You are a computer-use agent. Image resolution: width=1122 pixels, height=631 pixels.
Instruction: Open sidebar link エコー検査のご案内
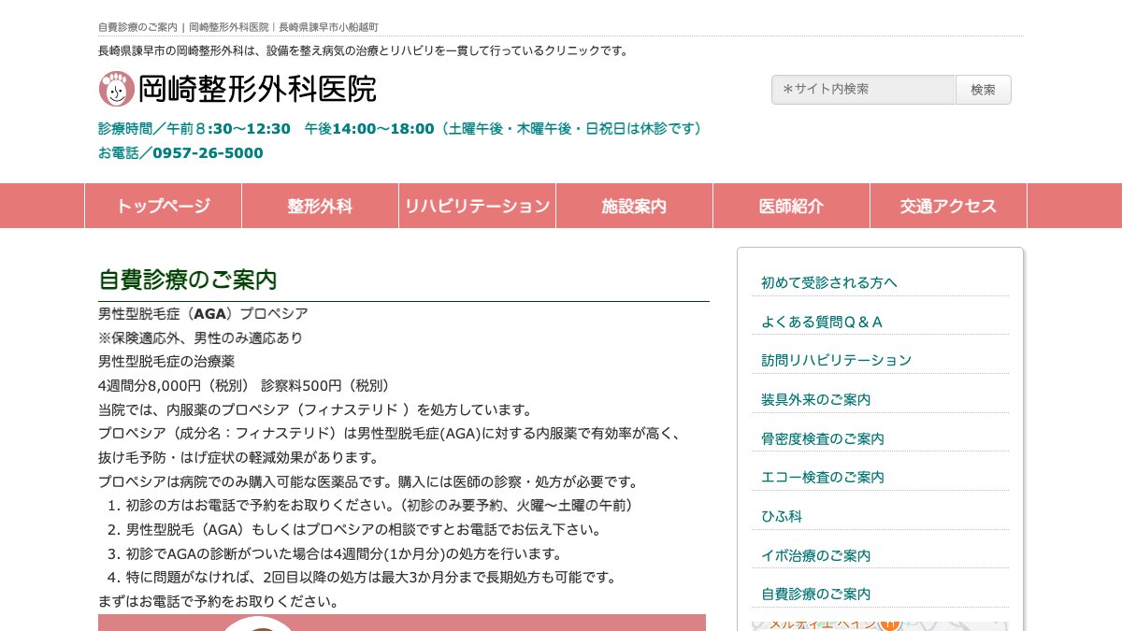[x=823, y=477]
